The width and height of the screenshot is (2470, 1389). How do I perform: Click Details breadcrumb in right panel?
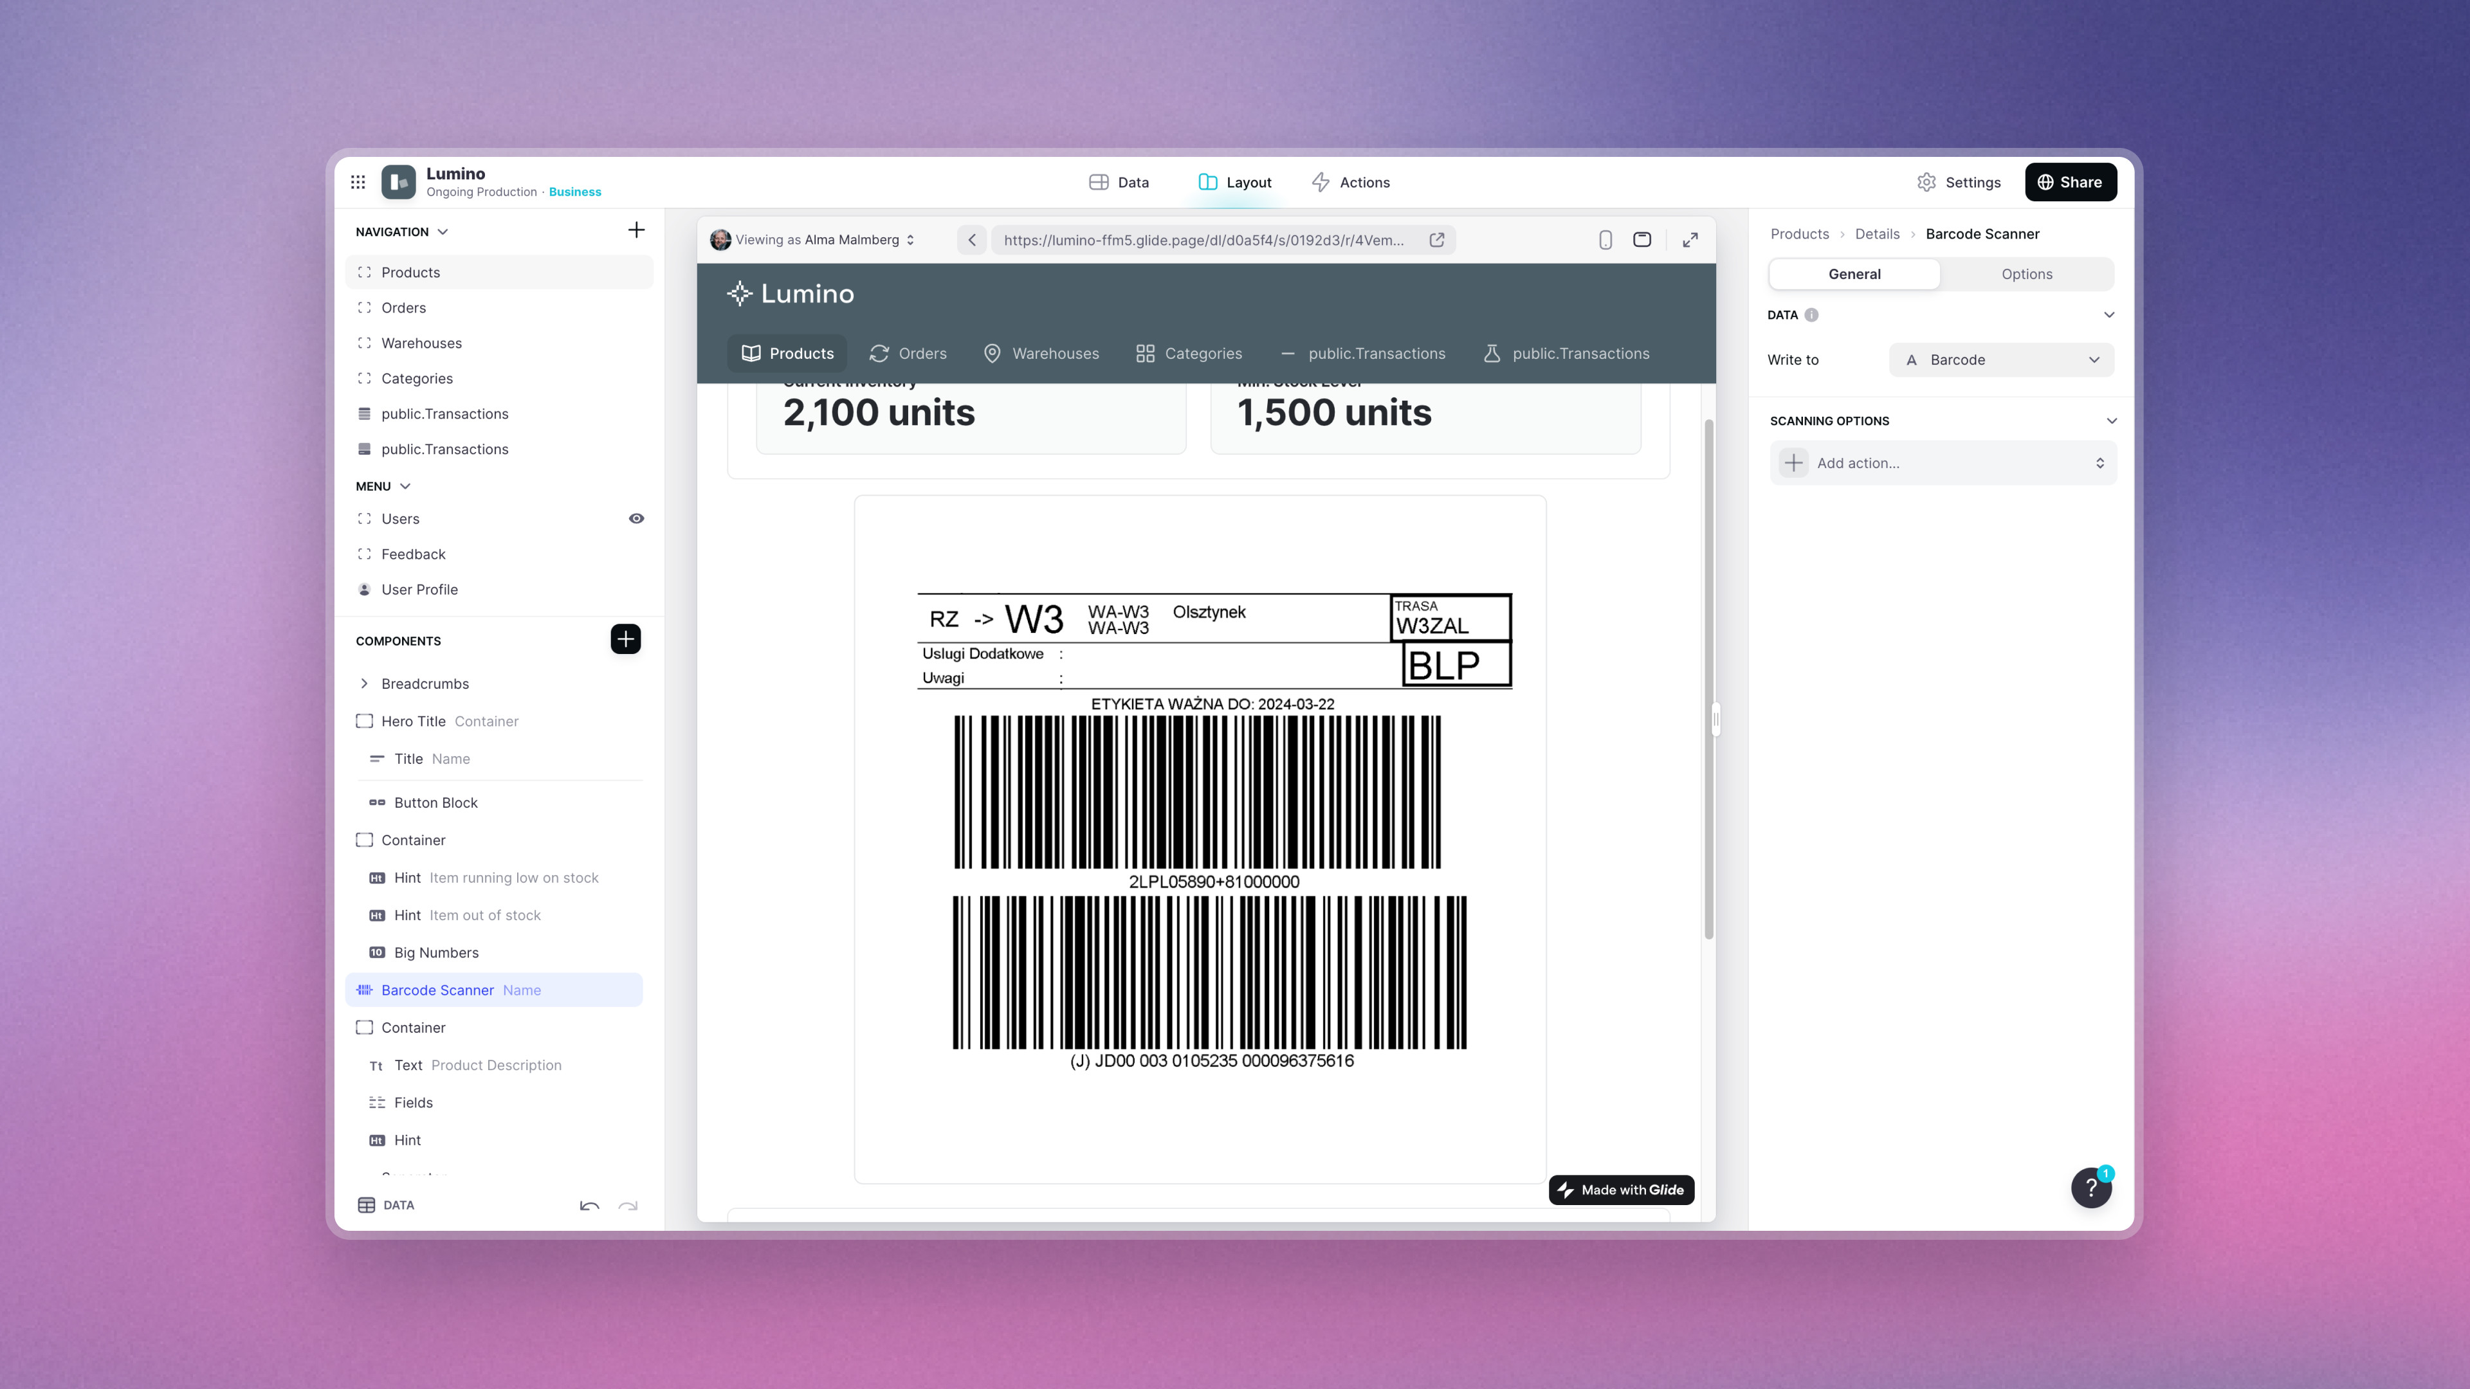point(1876,234)
